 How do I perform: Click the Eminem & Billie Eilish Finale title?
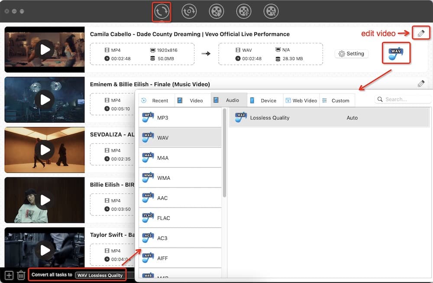(x=150, y=84)
